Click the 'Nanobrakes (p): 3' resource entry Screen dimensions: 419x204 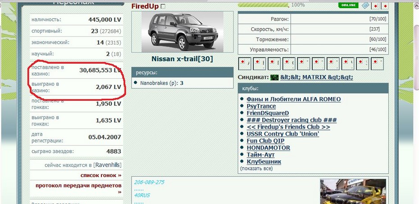click(x=162, y=83)
